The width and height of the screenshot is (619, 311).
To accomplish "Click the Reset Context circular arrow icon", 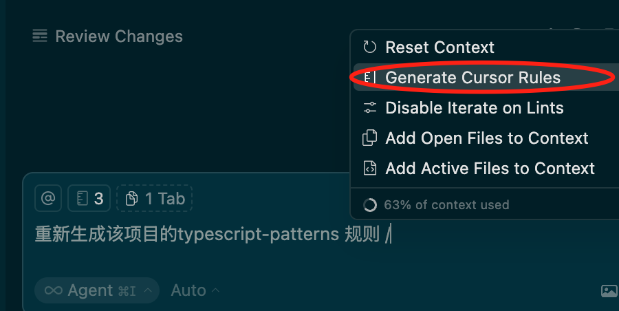I will pyautogui.click(x=370, y=47).
